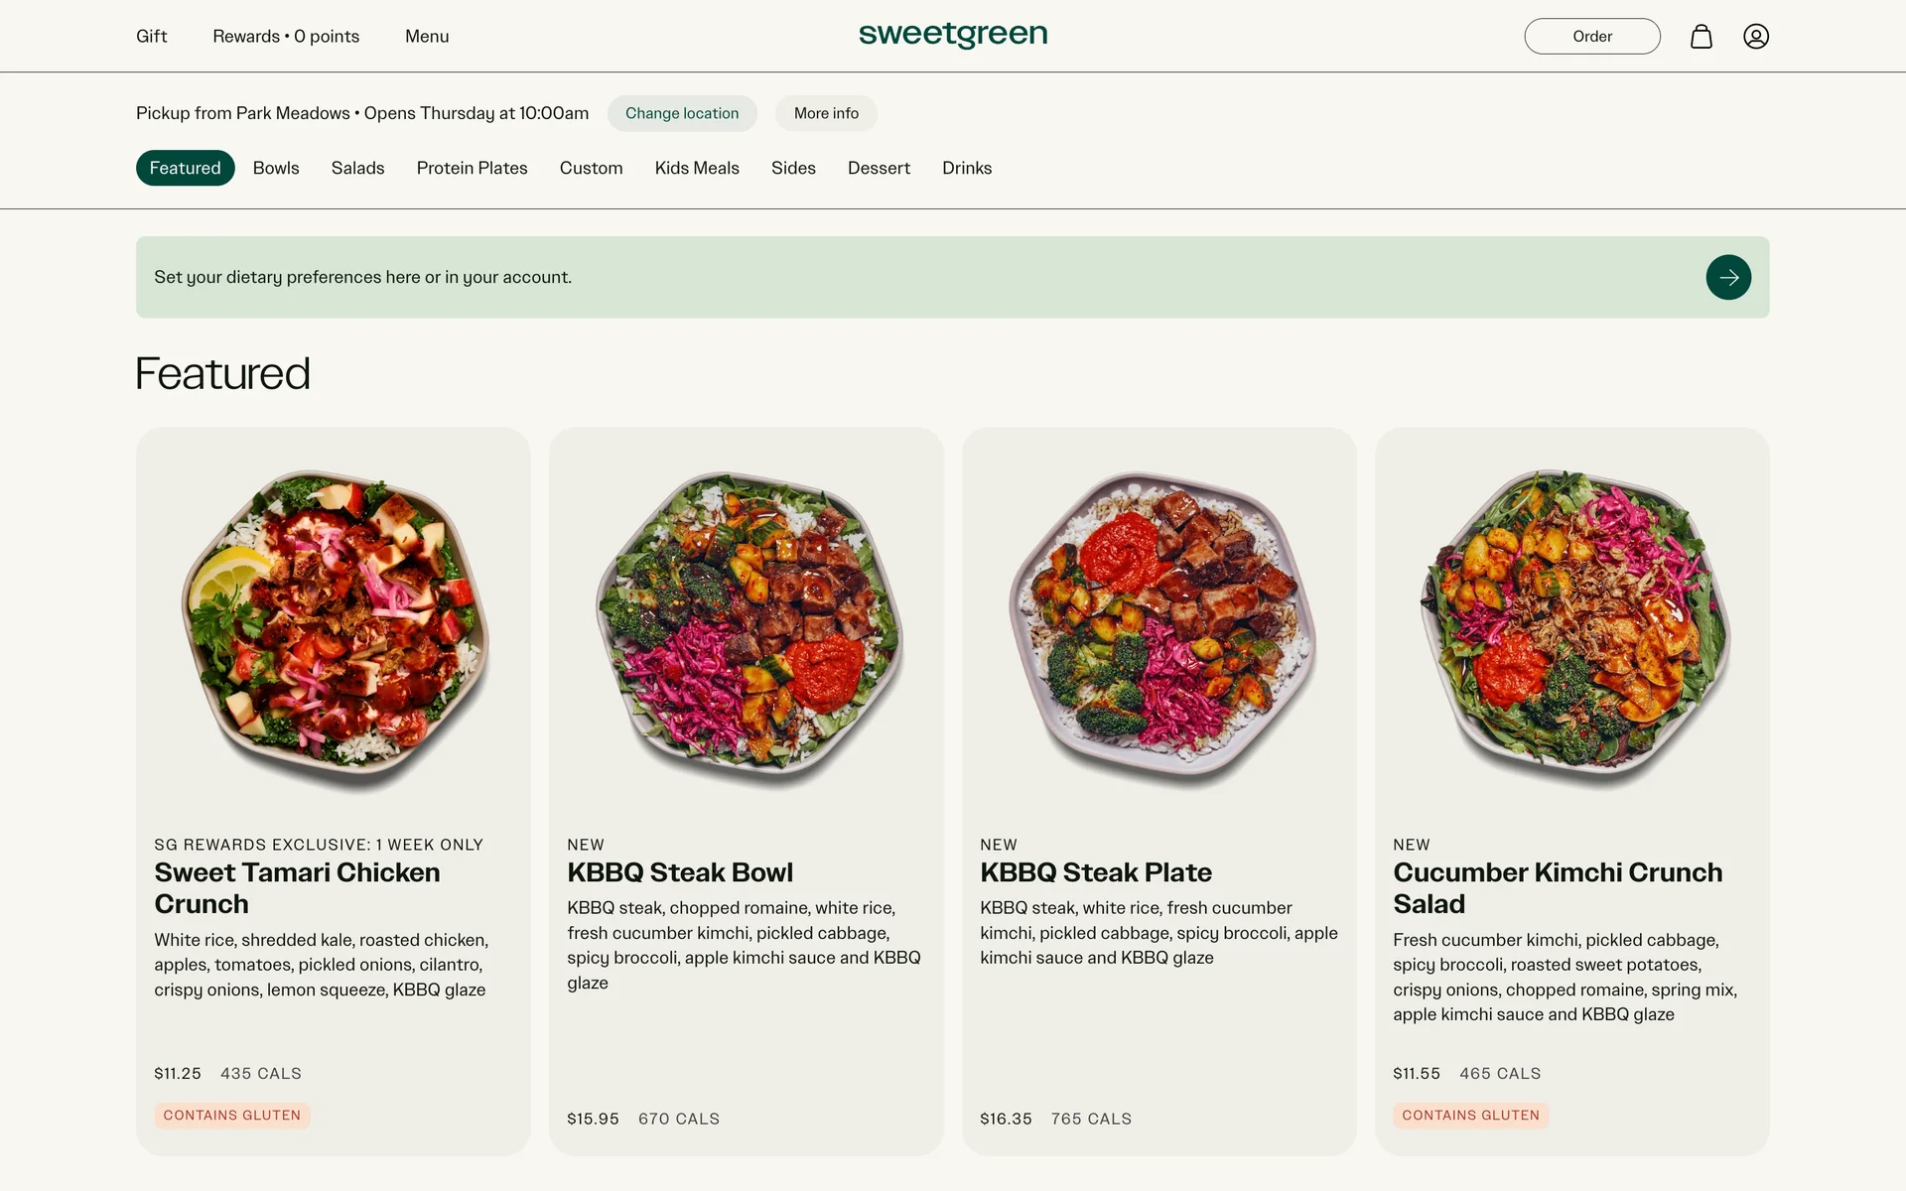Choose the KBBQ Steak Bowl card title

click(680, 872)
